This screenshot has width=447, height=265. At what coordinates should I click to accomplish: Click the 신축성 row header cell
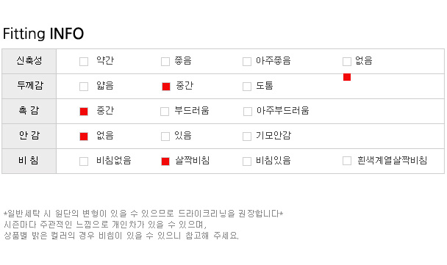(29, 61)
